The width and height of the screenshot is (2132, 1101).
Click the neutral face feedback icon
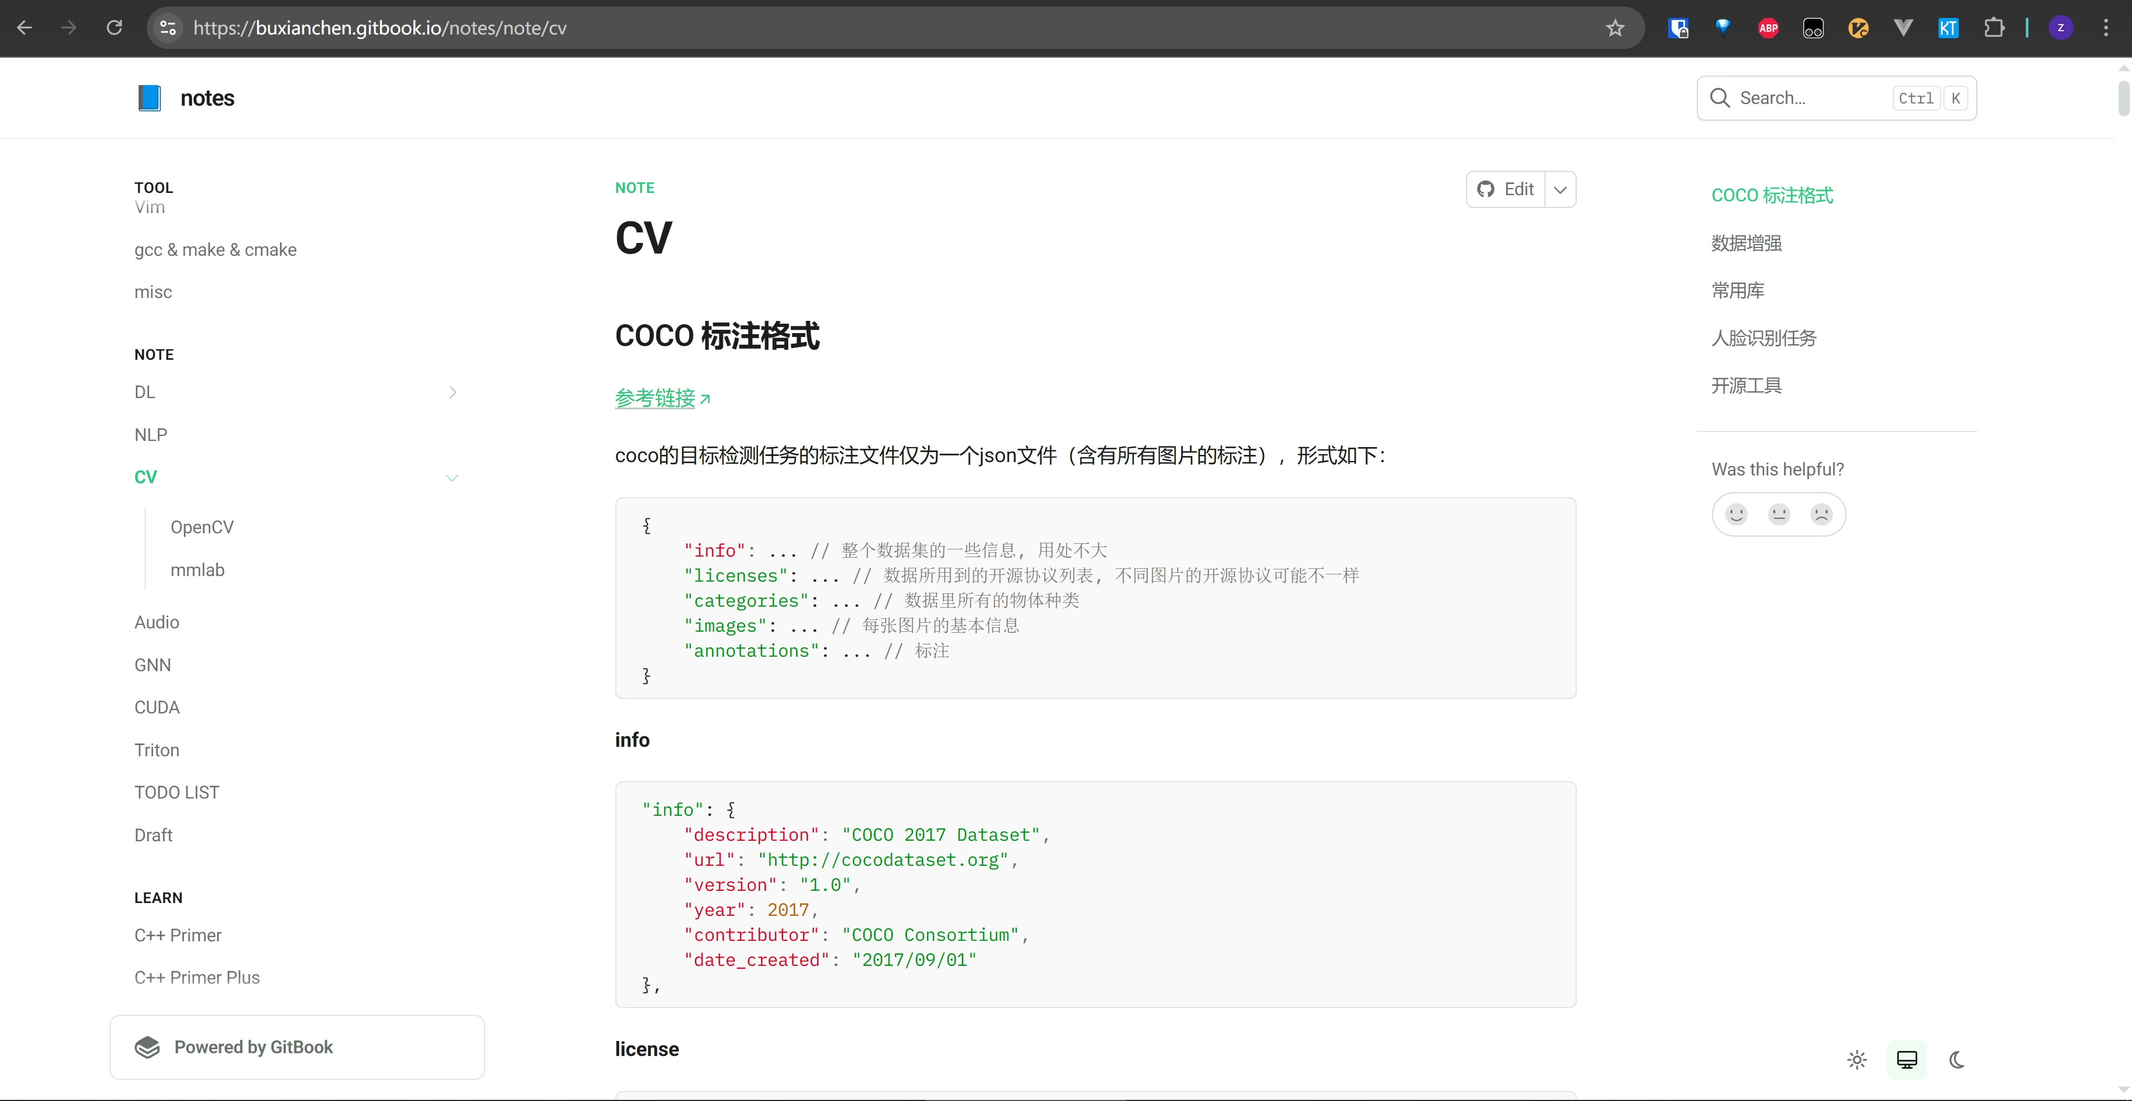[1779, 514]
